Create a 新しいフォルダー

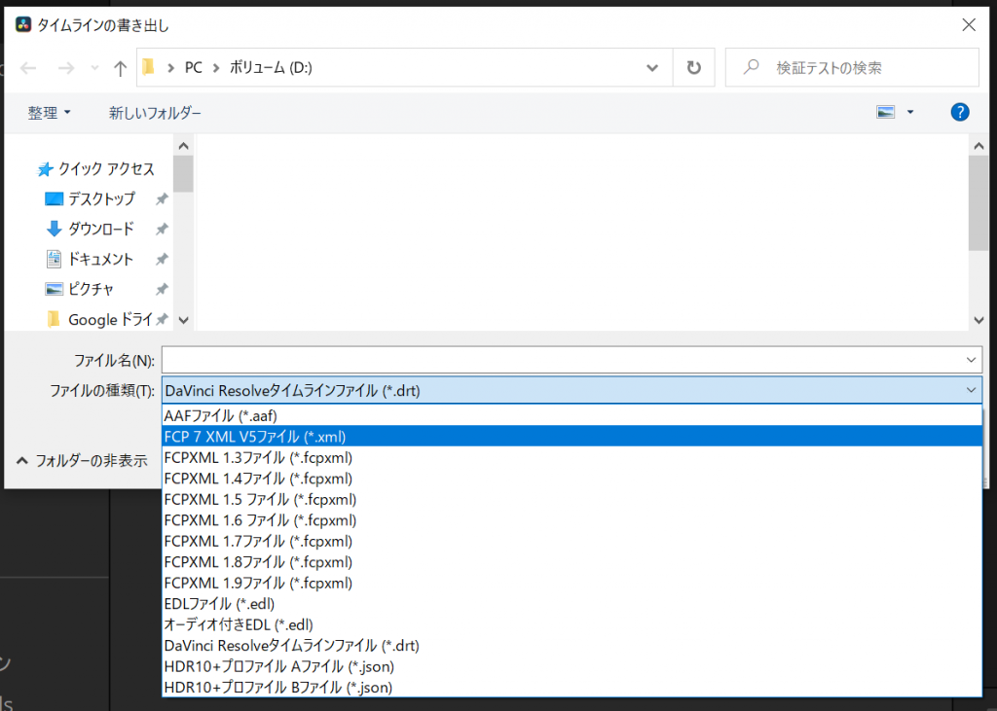(155, 113)
